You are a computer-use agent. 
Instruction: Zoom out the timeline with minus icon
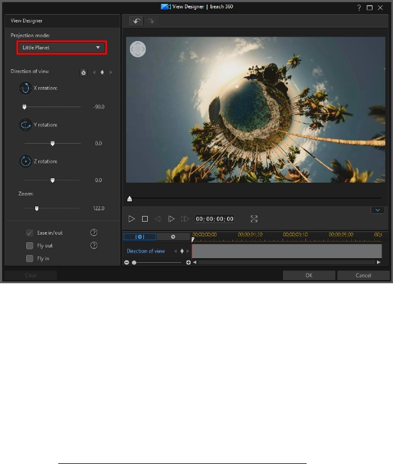(x=127, y=263)
